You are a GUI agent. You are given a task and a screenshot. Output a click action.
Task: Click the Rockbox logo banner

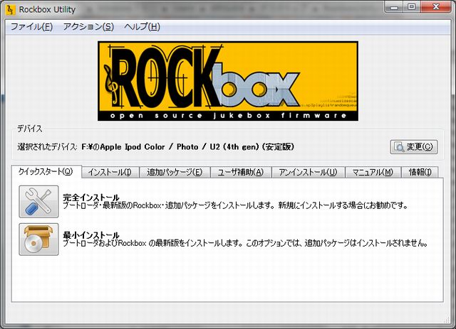[228, 81]
